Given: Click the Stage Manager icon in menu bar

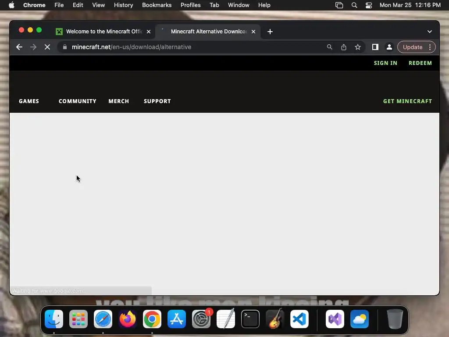Looking at the screenshot, I should pos(339,5).
